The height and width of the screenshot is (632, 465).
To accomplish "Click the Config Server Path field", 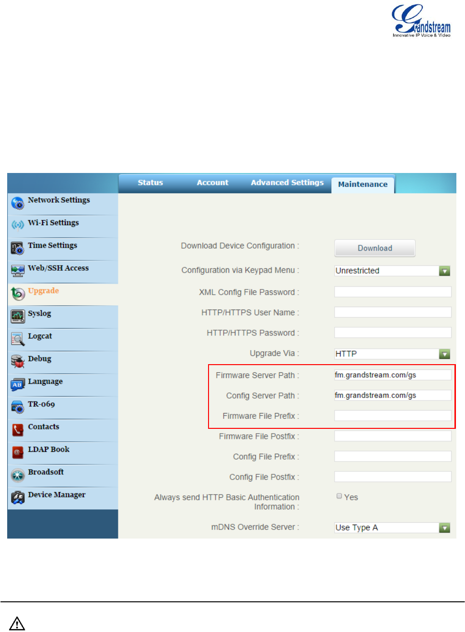I will click(393, 395).
